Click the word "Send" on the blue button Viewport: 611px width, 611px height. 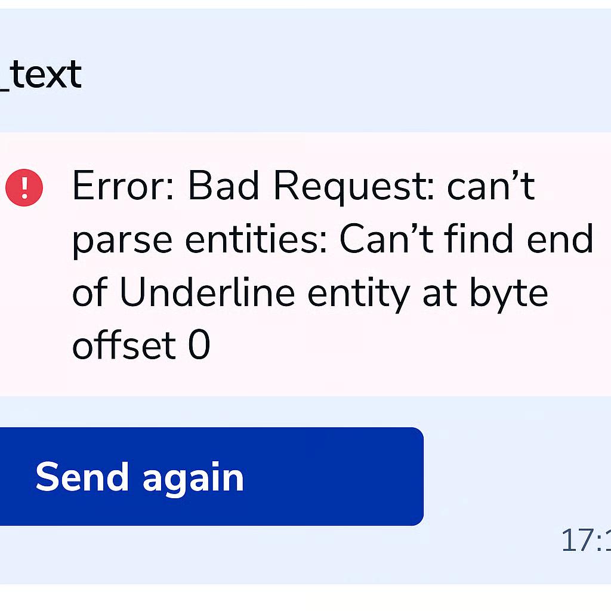(82, 477)
